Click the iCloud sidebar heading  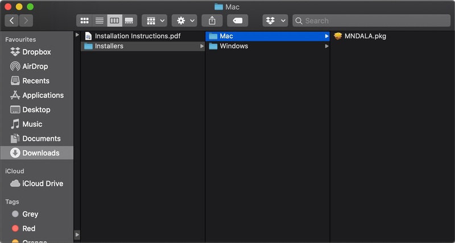click(15, 171)
